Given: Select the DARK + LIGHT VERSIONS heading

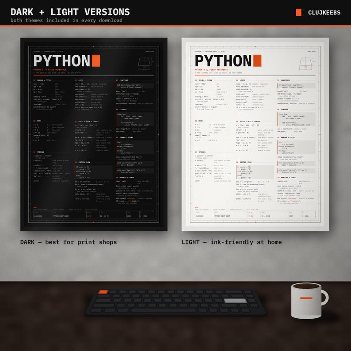Looking at the screenshot, I should (70, 12).
